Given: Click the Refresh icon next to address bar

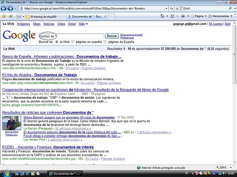Looking at the screenshot, I should tap(171, 9).
